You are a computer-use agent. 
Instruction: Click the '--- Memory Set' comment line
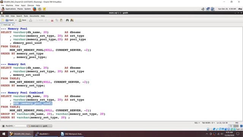pos(13,64)
